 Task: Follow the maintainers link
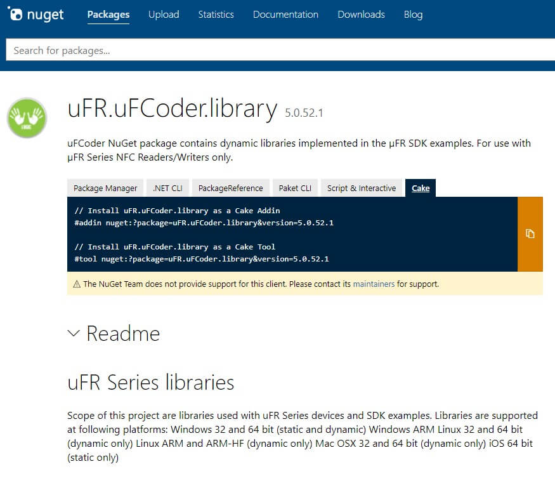(x=374, y=284)
